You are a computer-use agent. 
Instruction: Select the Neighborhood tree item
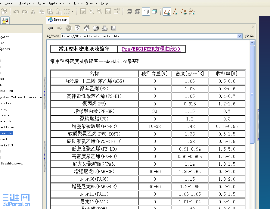(x=11, y=163)
